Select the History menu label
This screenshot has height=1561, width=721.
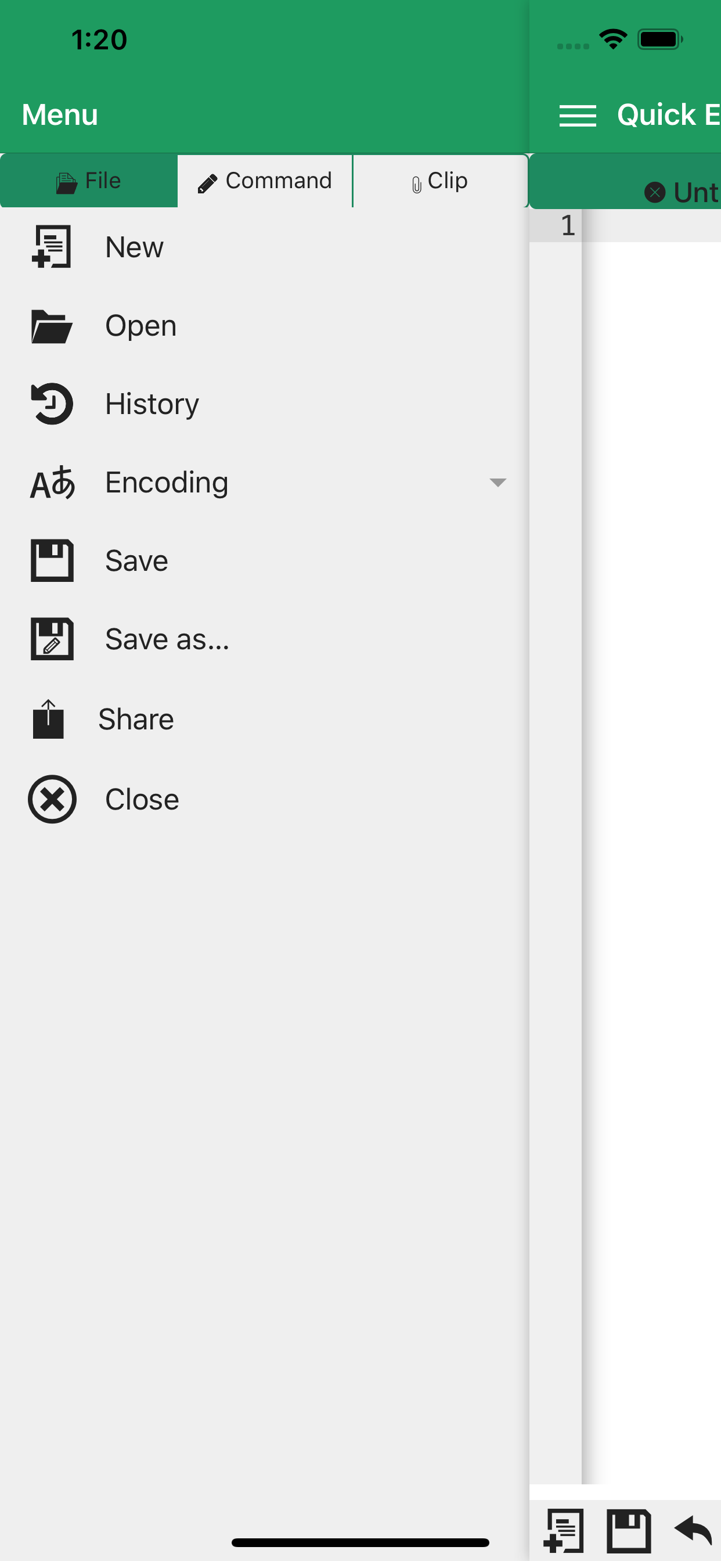click(152, 404)
